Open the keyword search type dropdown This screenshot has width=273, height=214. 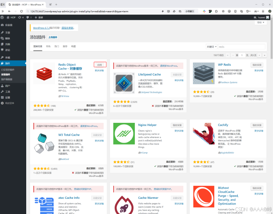[212, 47]
